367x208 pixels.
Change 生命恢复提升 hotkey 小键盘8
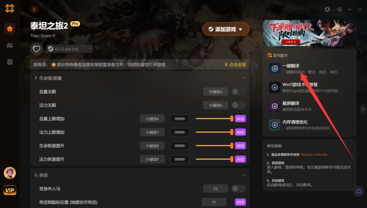152,146
